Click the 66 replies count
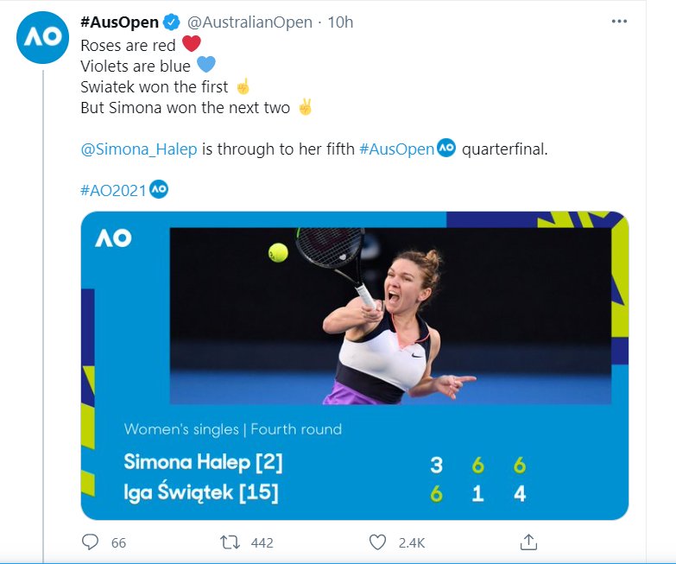 [118, 542]
